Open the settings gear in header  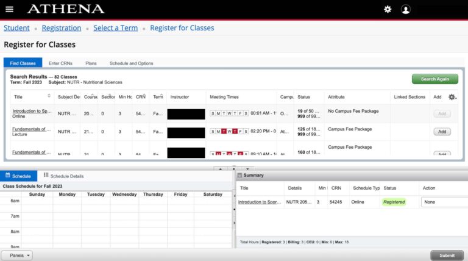(388, 9)
